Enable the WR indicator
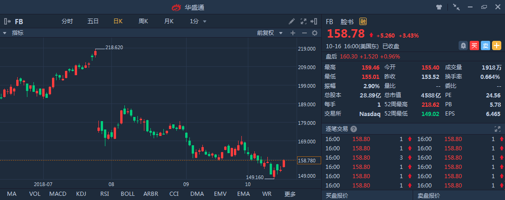 tap(267, 194)
